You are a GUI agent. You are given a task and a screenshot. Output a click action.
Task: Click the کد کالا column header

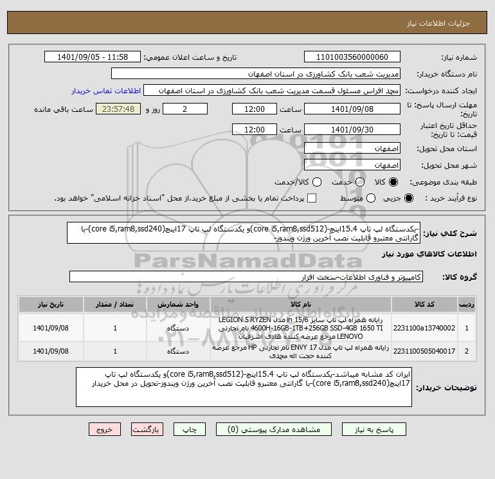click(x=424, y=304)
